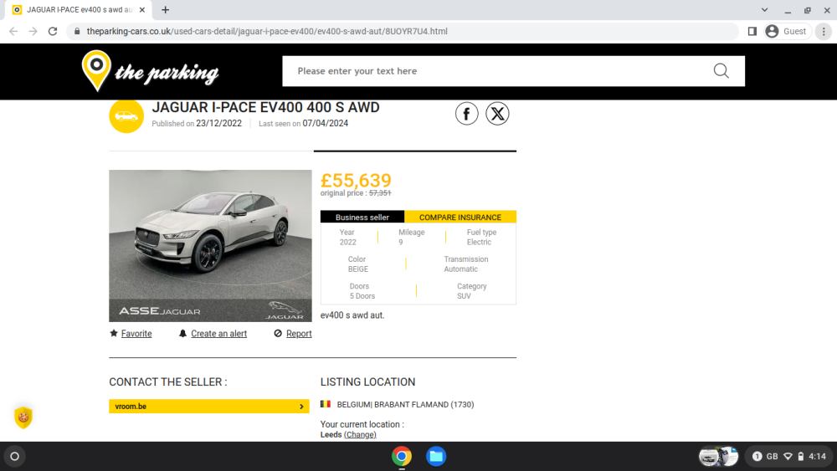
Task: Click the Year 2022 value
Action: pyautogui.click(x=348, y=242)
